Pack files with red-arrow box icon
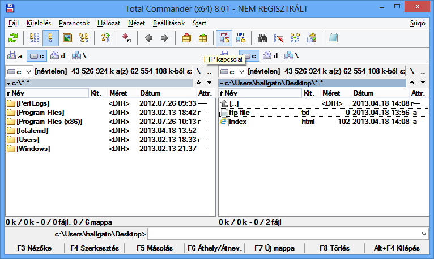Image resolution: width=434 pixels, height=259 pixels. 186,38
